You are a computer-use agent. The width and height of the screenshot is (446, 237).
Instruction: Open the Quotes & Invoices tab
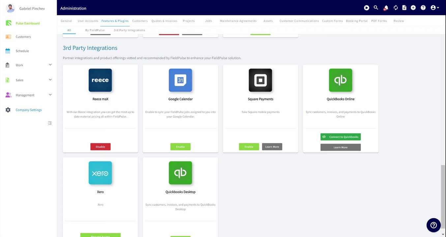coord(164,21)
